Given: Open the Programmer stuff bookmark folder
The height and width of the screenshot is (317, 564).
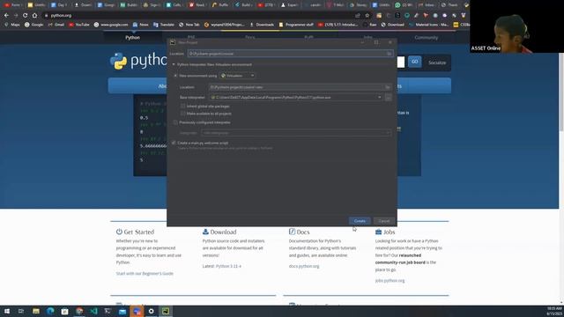Looking at the screenshot, I should click(x=296, y=25).
